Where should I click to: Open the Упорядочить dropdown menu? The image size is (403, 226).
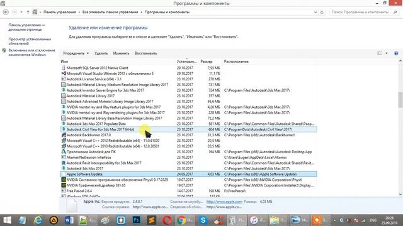76,53
